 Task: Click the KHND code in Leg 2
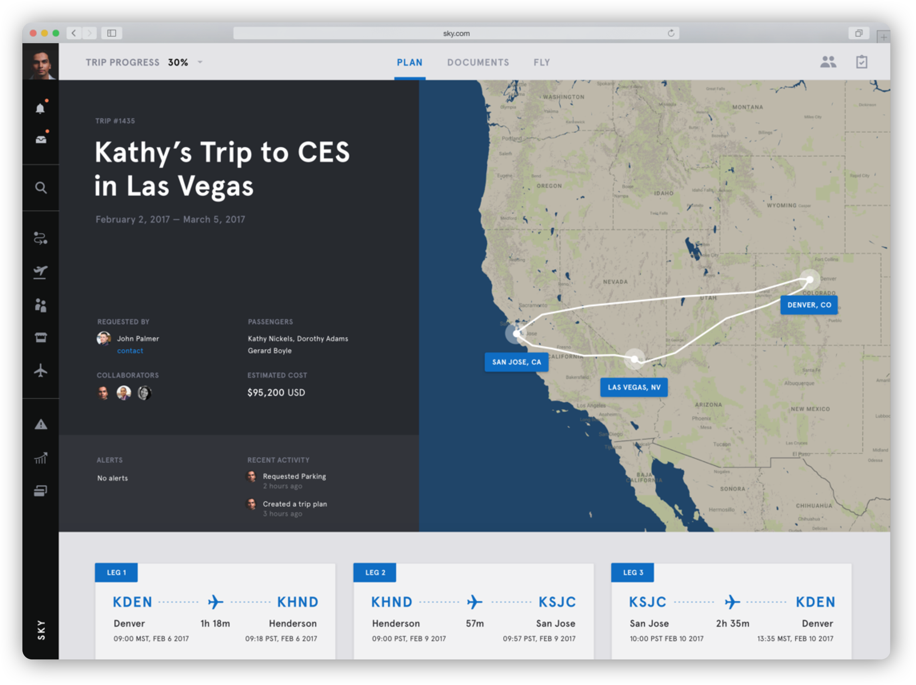point(392,602)
